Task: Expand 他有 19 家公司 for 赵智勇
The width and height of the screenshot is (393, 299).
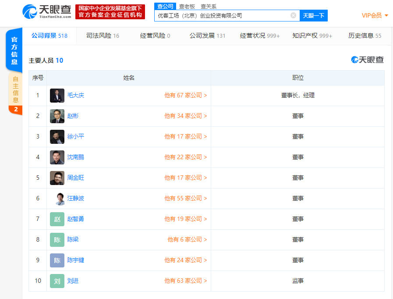Action: pos(185,219)
